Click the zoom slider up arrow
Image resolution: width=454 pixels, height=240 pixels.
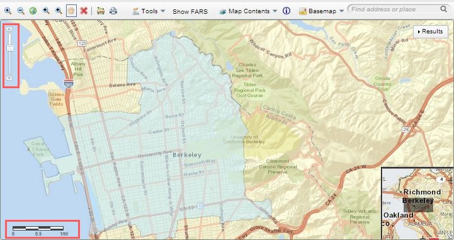coord(9,28)
